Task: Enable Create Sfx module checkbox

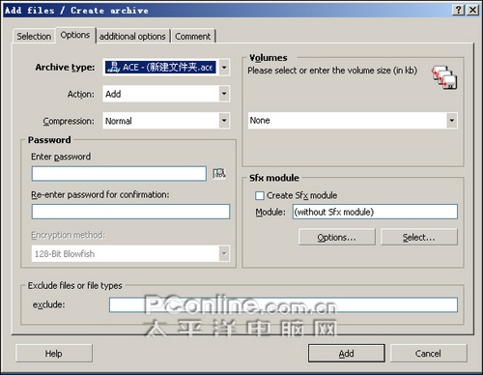Action: [x=260, y=195]
